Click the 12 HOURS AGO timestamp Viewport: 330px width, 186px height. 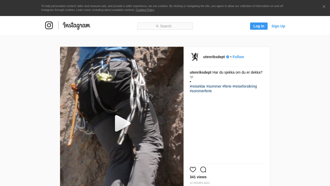click(200, 183)
